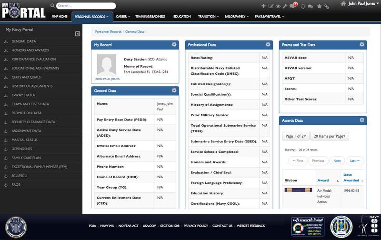Image resolution: width=381 pixels, height=240 pixels.
Task: Select Promotion Data in sidebar
Action: pyautogui.click(x=27, y=113)
